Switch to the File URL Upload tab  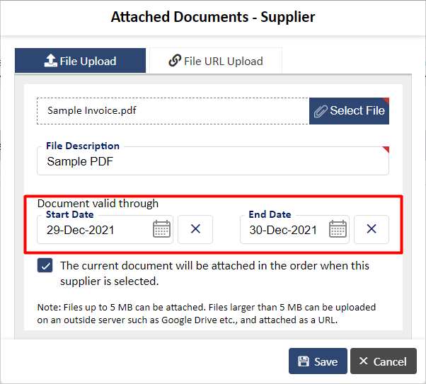(x=216, y=60)
